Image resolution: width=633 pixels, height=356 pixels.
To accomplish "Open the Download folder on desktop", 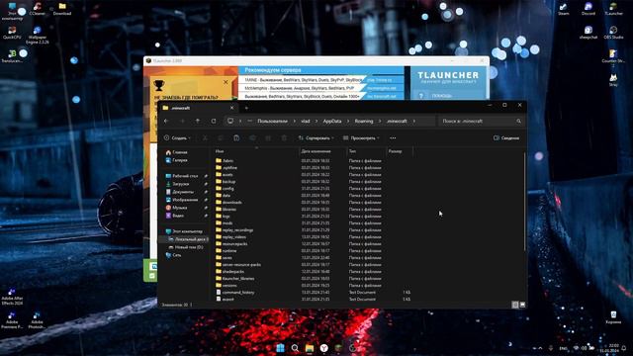I will tap(62, 9).
